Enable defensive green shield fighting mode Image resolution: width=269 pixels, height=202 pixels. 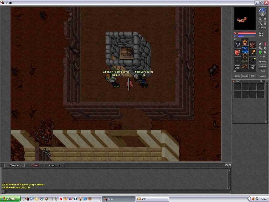click(x=260, y=52)
